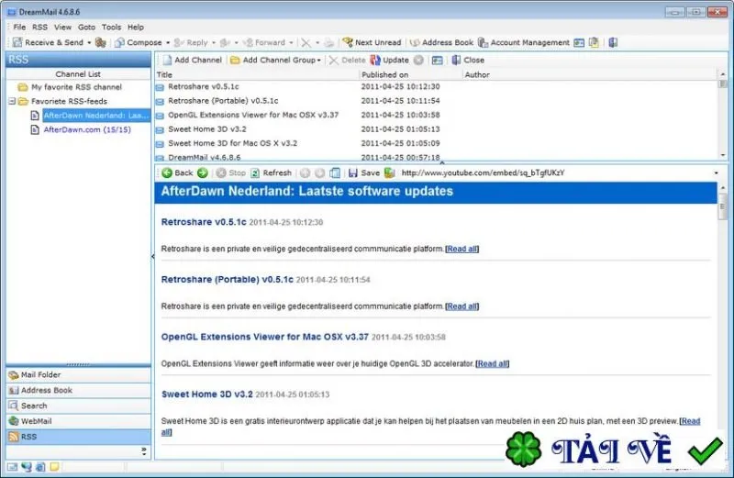Click the Update channel icon
The image size is (734, 478).
click(375, 60)
